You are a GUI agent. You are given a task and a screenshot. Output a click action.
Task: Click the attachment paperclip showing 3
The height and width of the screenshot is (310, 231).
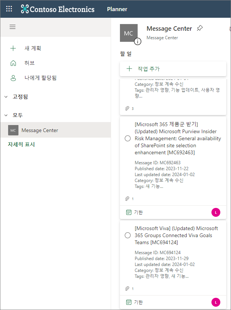(x=127, y=108)
